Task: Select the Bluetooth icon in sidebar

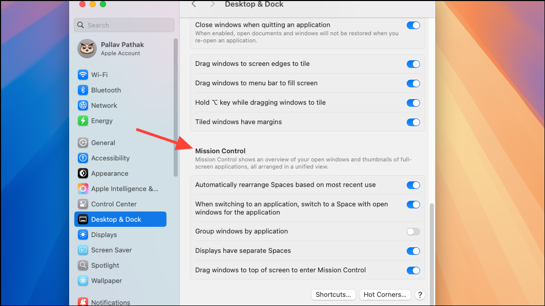Action: pos(83,90)
